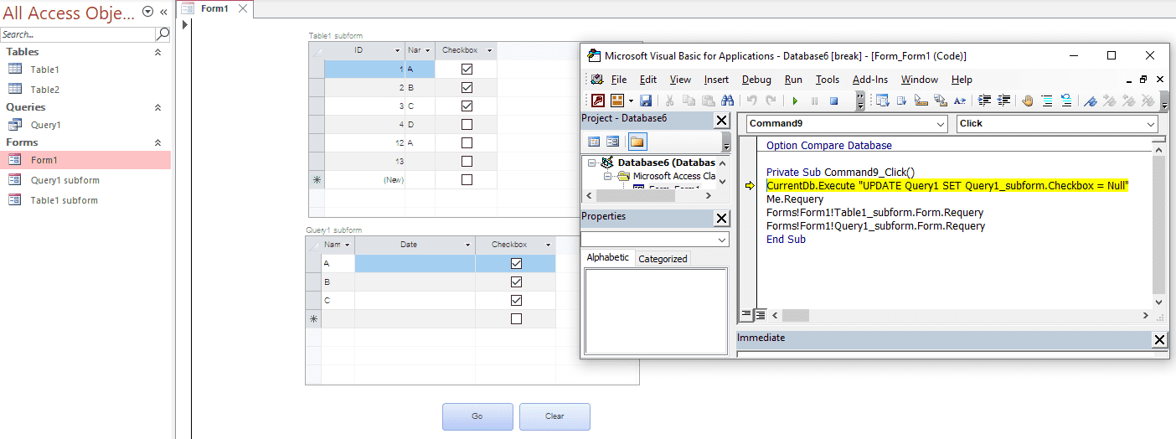This screenshot has height=439, width=1176.
Task: Click the Comment Block icon
Action: tap(1047, 101)
